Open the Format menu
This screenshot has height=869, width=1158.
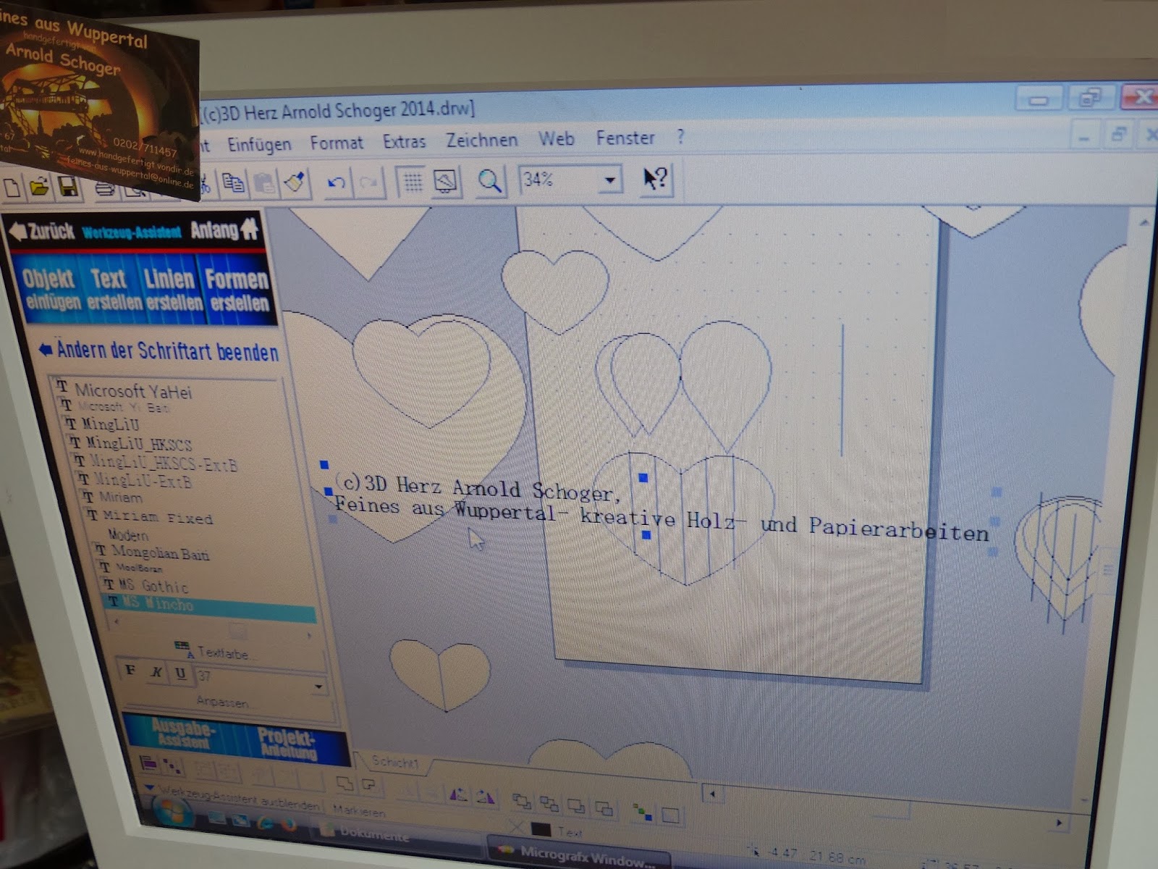pos(337,143)
